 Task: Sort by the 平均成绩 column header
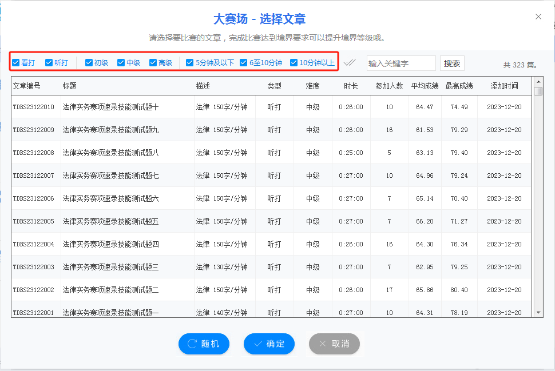(425, 86)
